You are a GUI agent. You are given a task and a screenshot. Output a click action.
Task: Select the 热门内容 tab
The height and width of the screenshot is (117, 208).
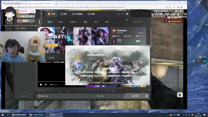tap(51, 57)
